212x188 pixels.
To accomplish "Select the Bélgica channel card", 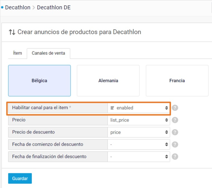I will point(39,81).
